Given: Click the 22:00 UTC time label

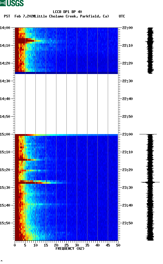Looking at the screenshot, I should 128,28.
